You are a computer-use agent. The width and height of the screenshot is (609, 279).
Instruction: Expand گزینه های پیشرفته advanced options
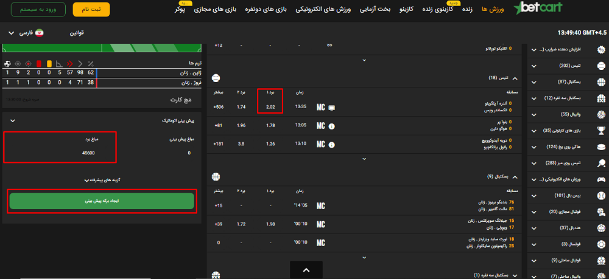pyautogui.click(x=102, y=180)
